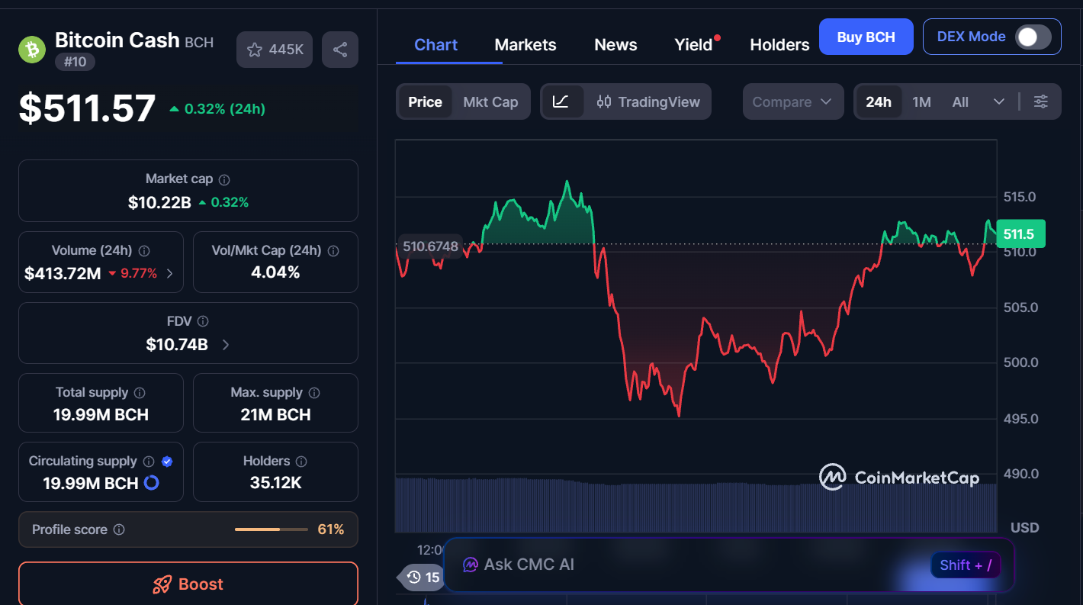The width and height of the screenshot is (1083, 605).
Task: Switch to TradingView chart mode
Action: tap(648, 101)
